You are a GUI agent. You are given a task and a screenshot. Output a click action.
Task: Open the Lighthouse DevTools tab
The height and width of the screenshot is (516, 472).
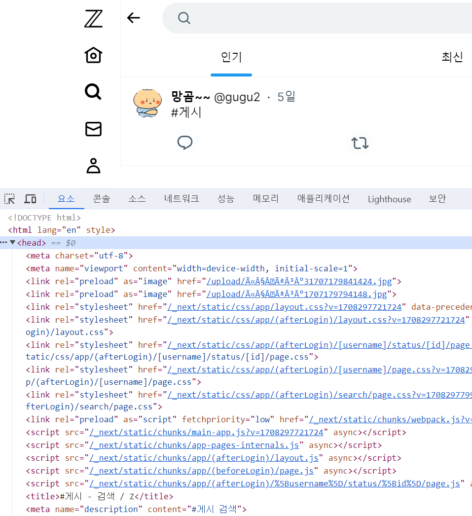390,199
